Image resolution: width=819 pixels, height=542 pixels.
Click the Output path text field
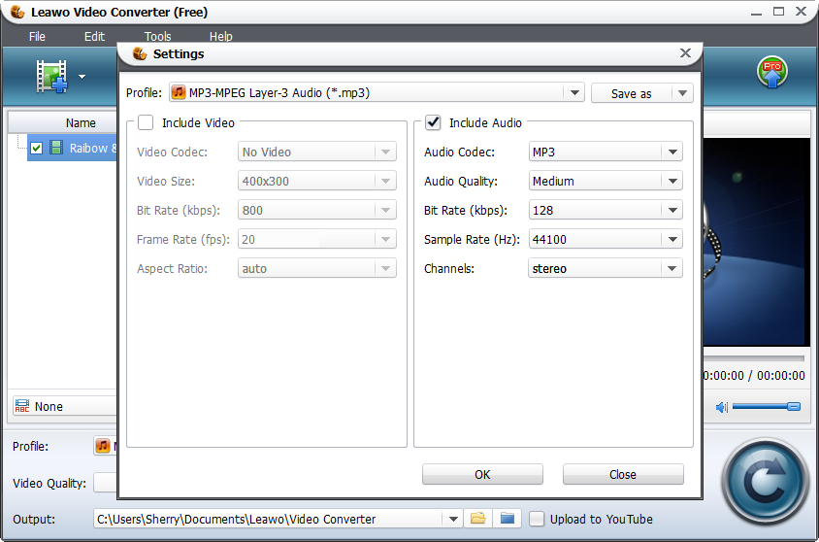pyautogui.click(x=269, y=519)
